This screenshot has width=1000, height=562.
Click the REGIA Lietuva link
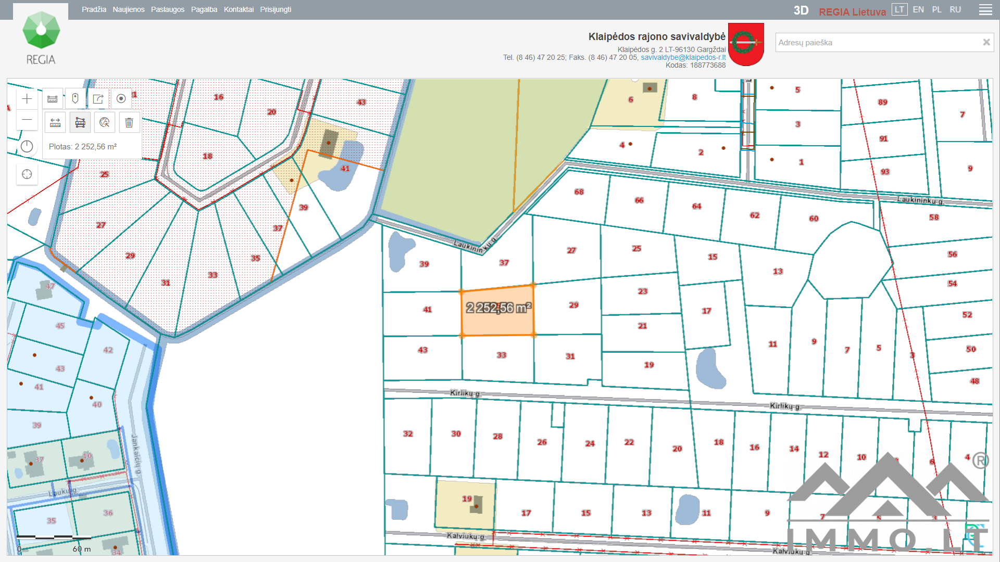pyautogui.click(x=852, y=11)
